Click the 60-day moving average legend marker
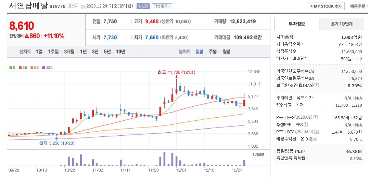Screen dimensions: 370x178 [31, 68]
